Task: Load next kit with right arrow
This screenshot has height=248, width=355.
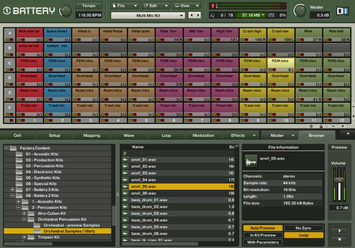Action: click(198, 15)
